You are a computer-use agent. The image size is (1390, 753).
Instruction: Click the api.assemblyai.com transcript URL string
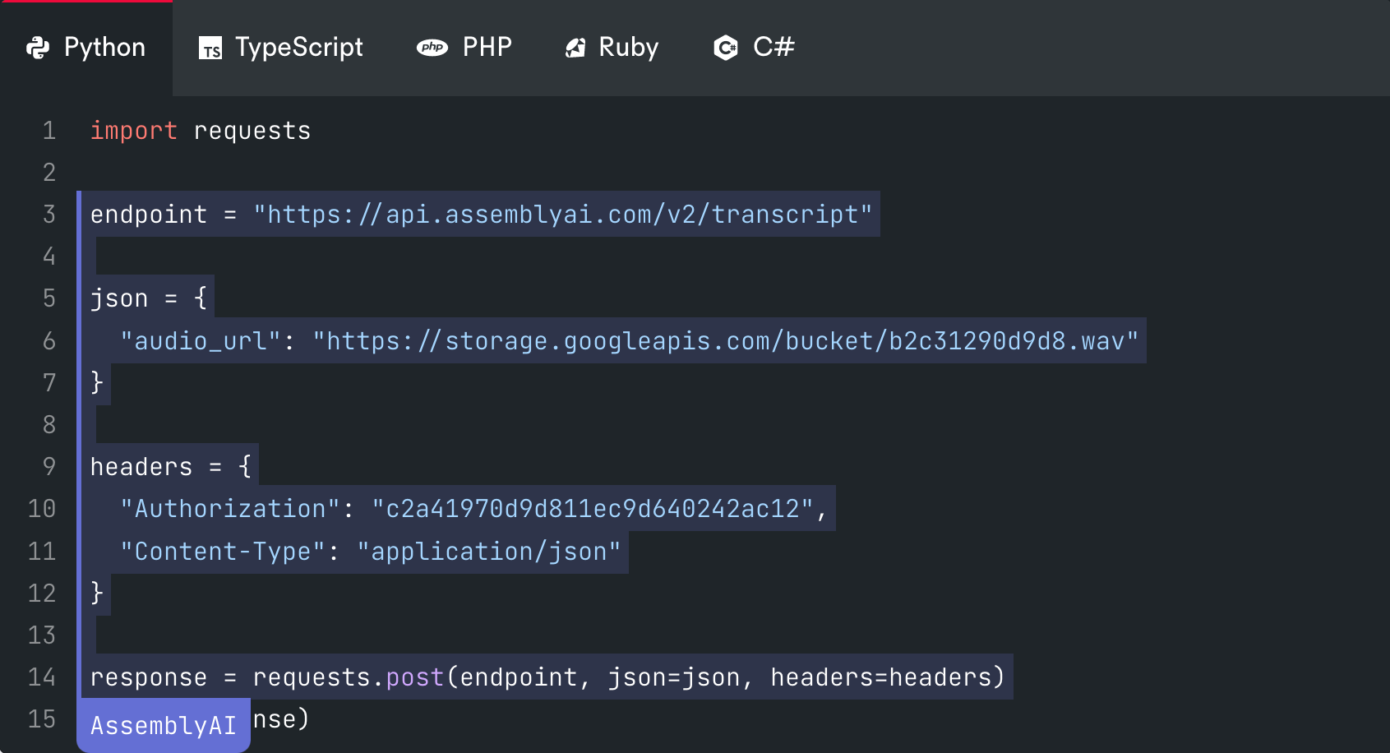coord(563,215)
